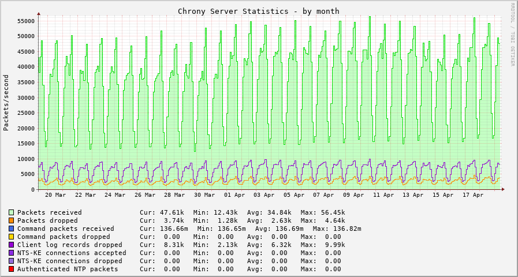Click the 'Packets dropped' legend label
Image resolution: width=518 pixels, height=277 pixels.
(x=47, y=220)
